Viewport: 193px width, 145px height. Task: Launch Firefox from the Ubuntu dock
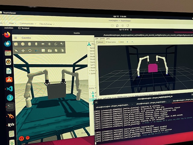coord(7,35)
